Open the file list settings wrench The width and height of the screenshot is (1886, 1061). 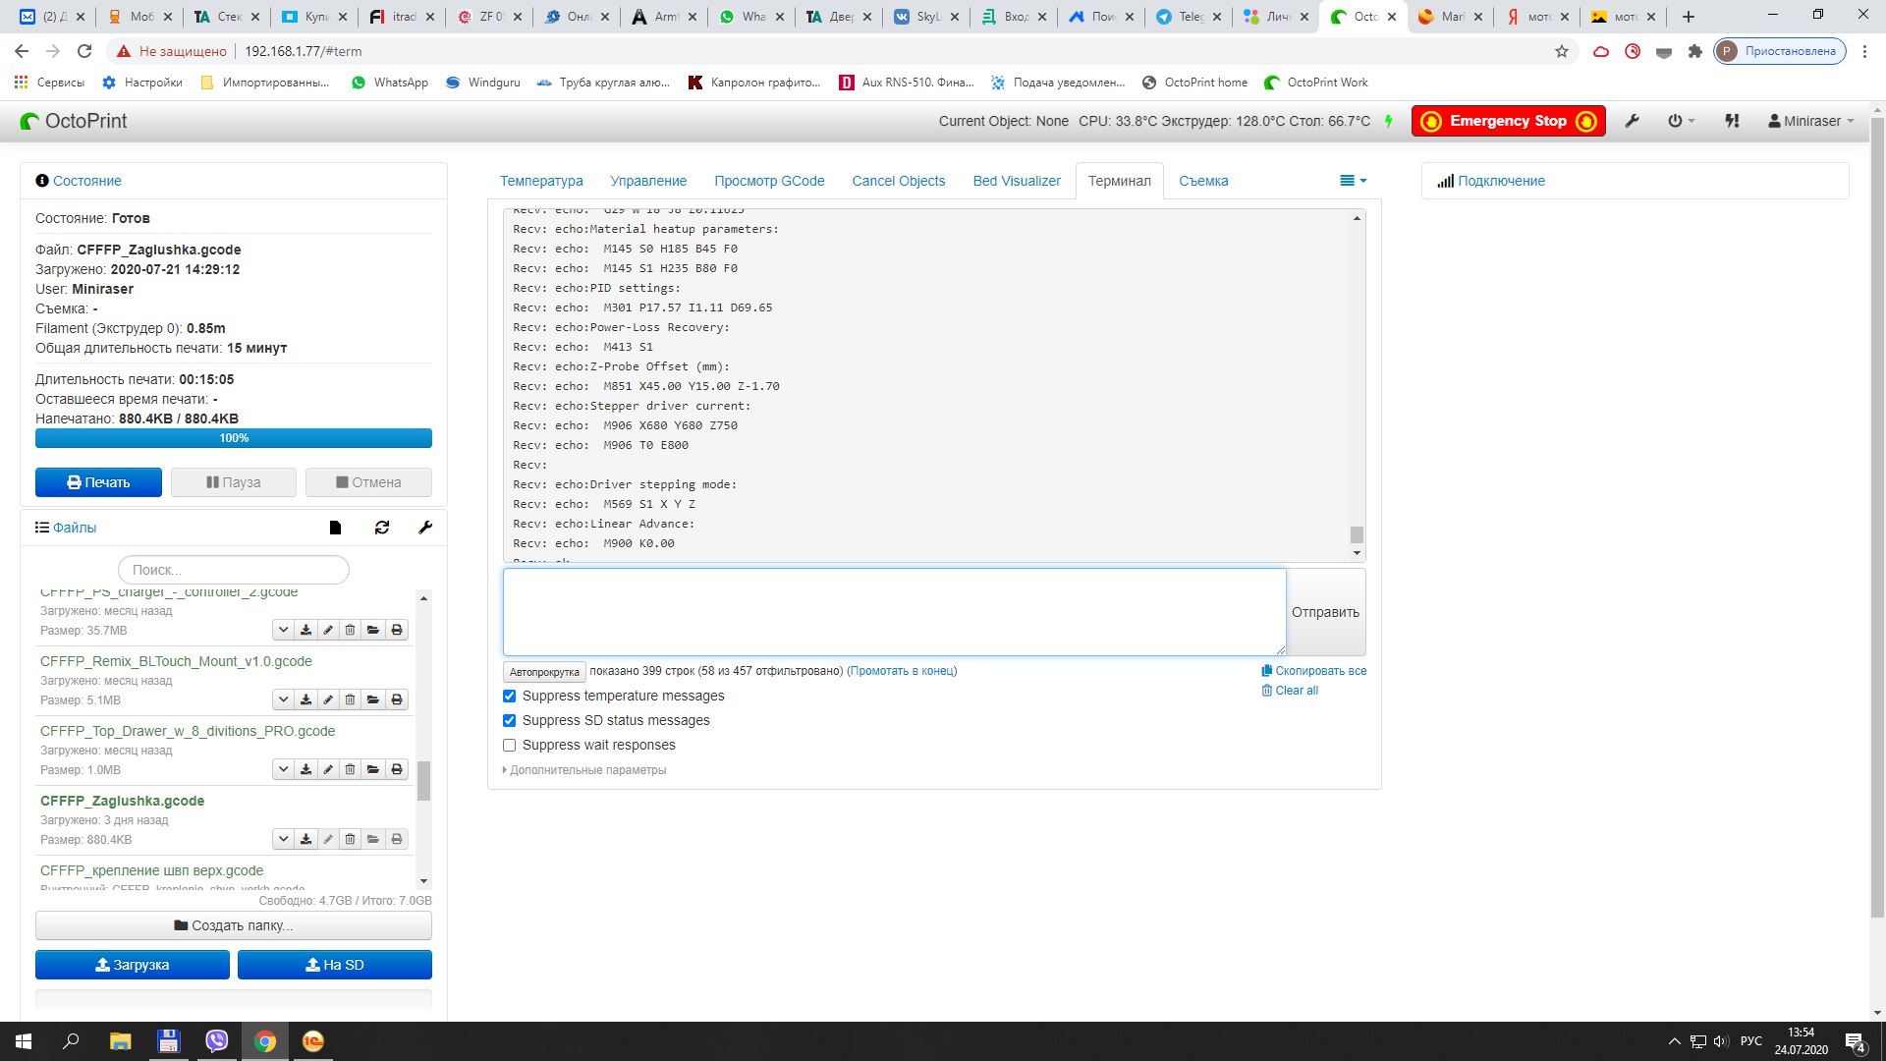[x=425, y=528]
